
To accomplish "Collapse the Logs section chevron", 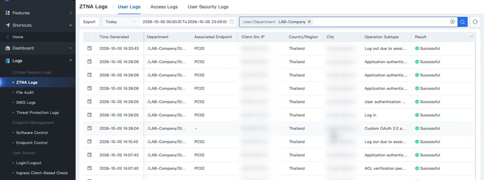I will (x=70, y=61).
